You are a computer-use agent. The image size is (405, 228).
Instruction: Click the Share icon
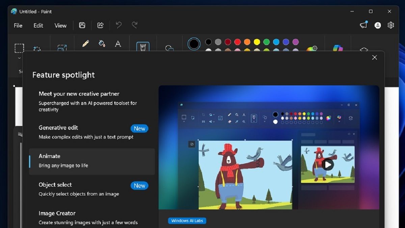pyautogui.click(x=100, y=25)
